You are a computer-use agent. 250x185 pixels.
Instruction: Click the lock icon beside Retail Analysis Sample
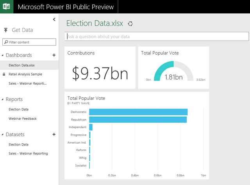tap(4, 74)
